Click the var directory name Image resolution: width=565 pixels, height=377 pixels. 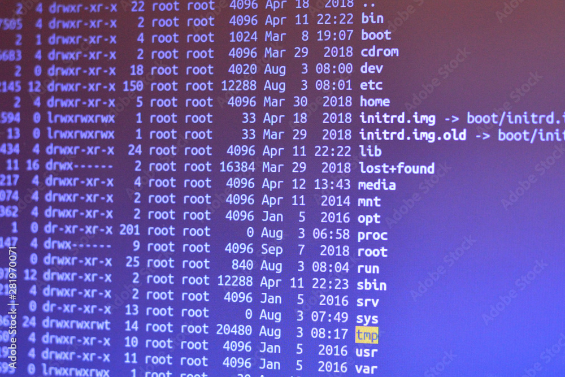[x=367, y=369]
